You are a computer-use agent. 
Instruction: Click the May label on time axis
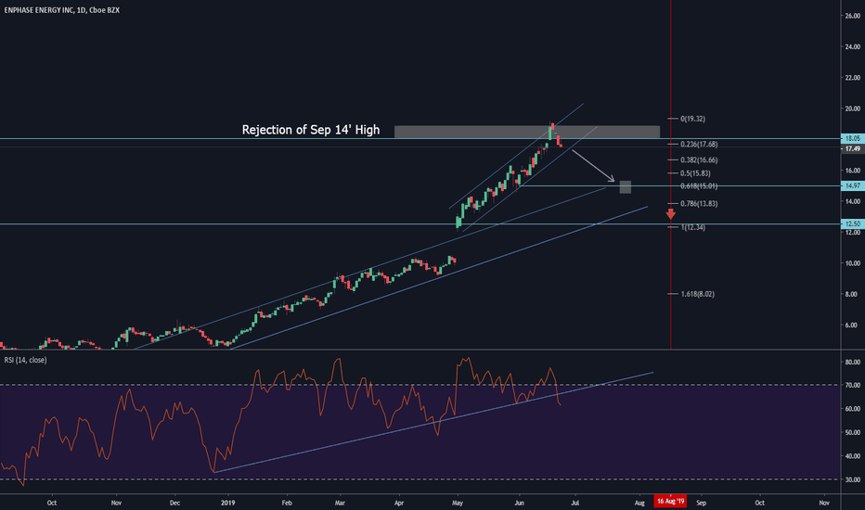[458, 503]
